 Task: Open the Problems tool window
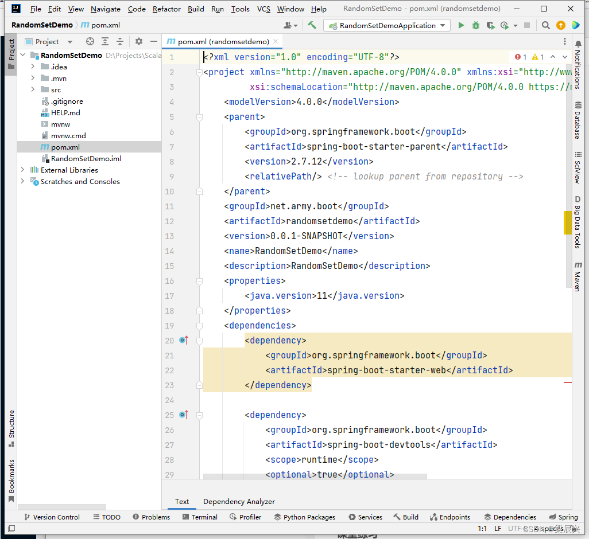(151, 517)
